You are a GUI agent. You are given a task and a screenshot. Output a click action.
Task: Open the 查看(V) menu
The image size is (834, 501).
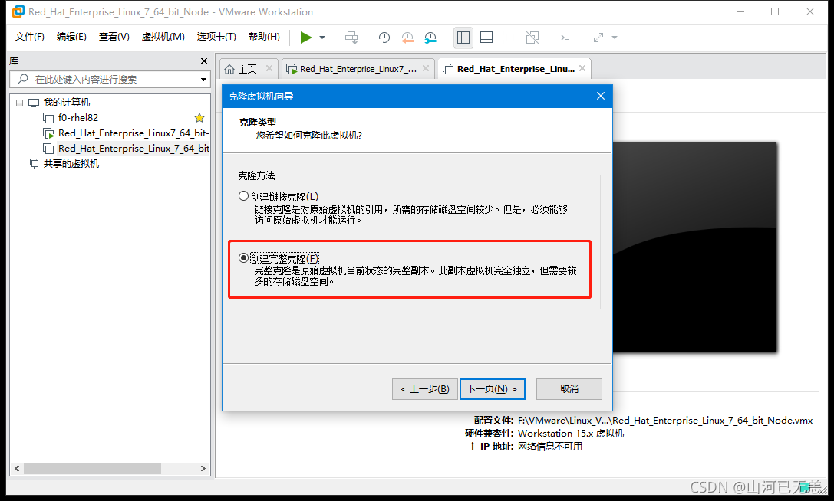tap(114, 37)
